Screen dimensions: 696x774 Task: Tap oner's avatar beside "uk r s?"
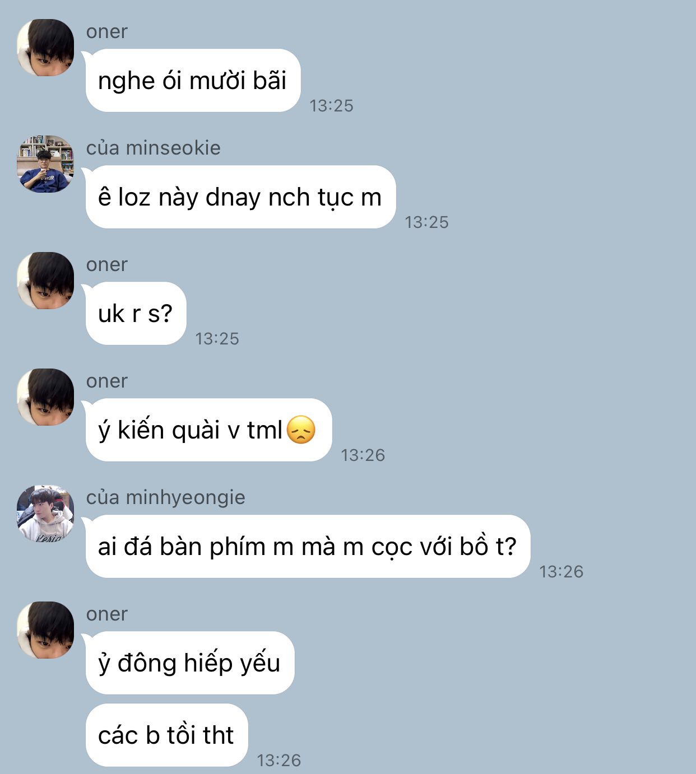click(45, 281)
